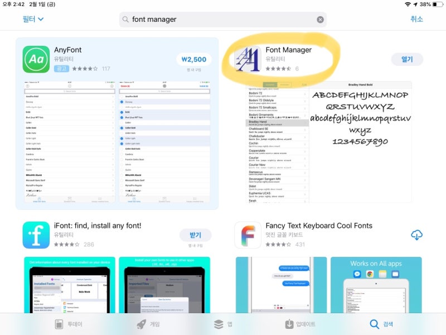The width and height of the screenshot is (446, 335).
Task: Tap the 멋진 글꼴 키보드 subtitle
Action: pos(284,234)
